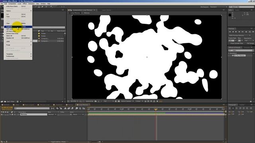This screenshot has height=143, width=255.
Task: Collapse the Simulation effects category
Action: click(229, 53)
